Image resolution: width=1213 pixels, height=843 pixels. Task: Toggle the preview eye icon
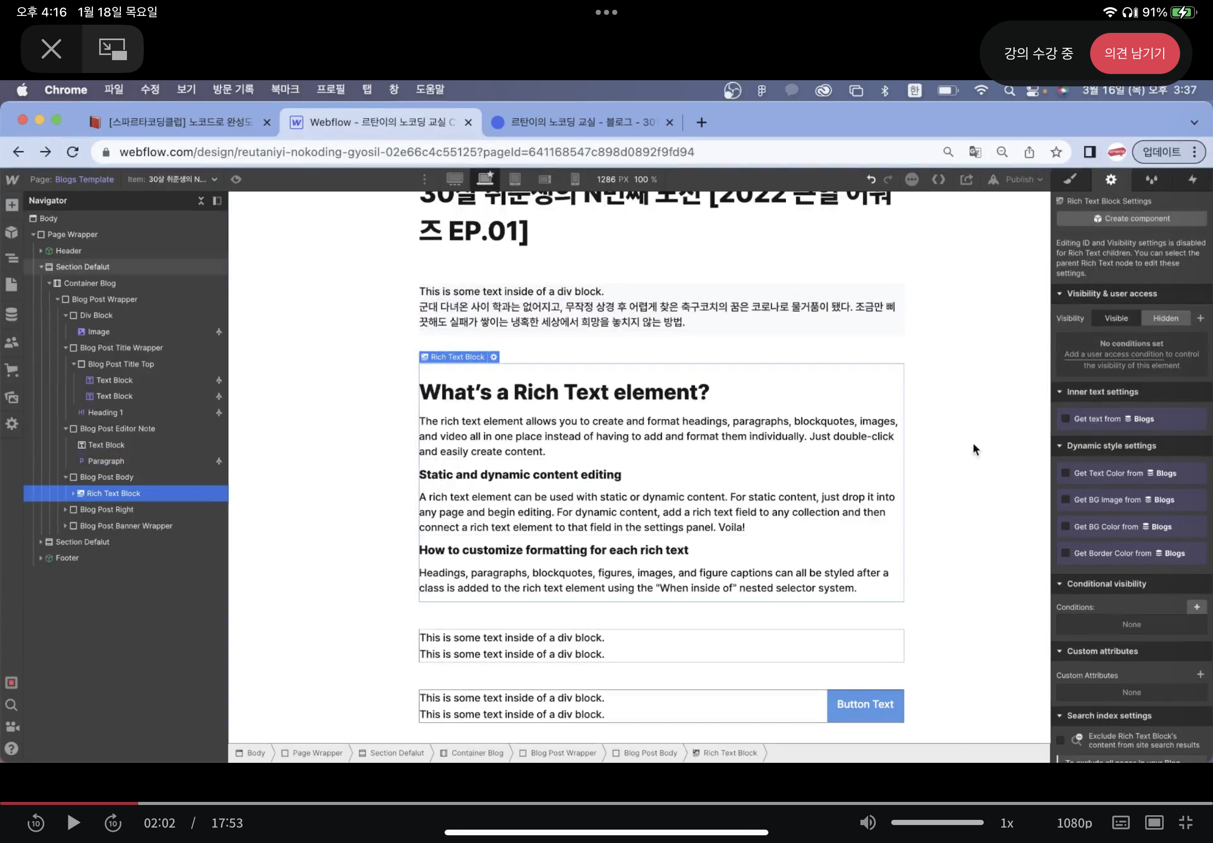click(236, 179)
